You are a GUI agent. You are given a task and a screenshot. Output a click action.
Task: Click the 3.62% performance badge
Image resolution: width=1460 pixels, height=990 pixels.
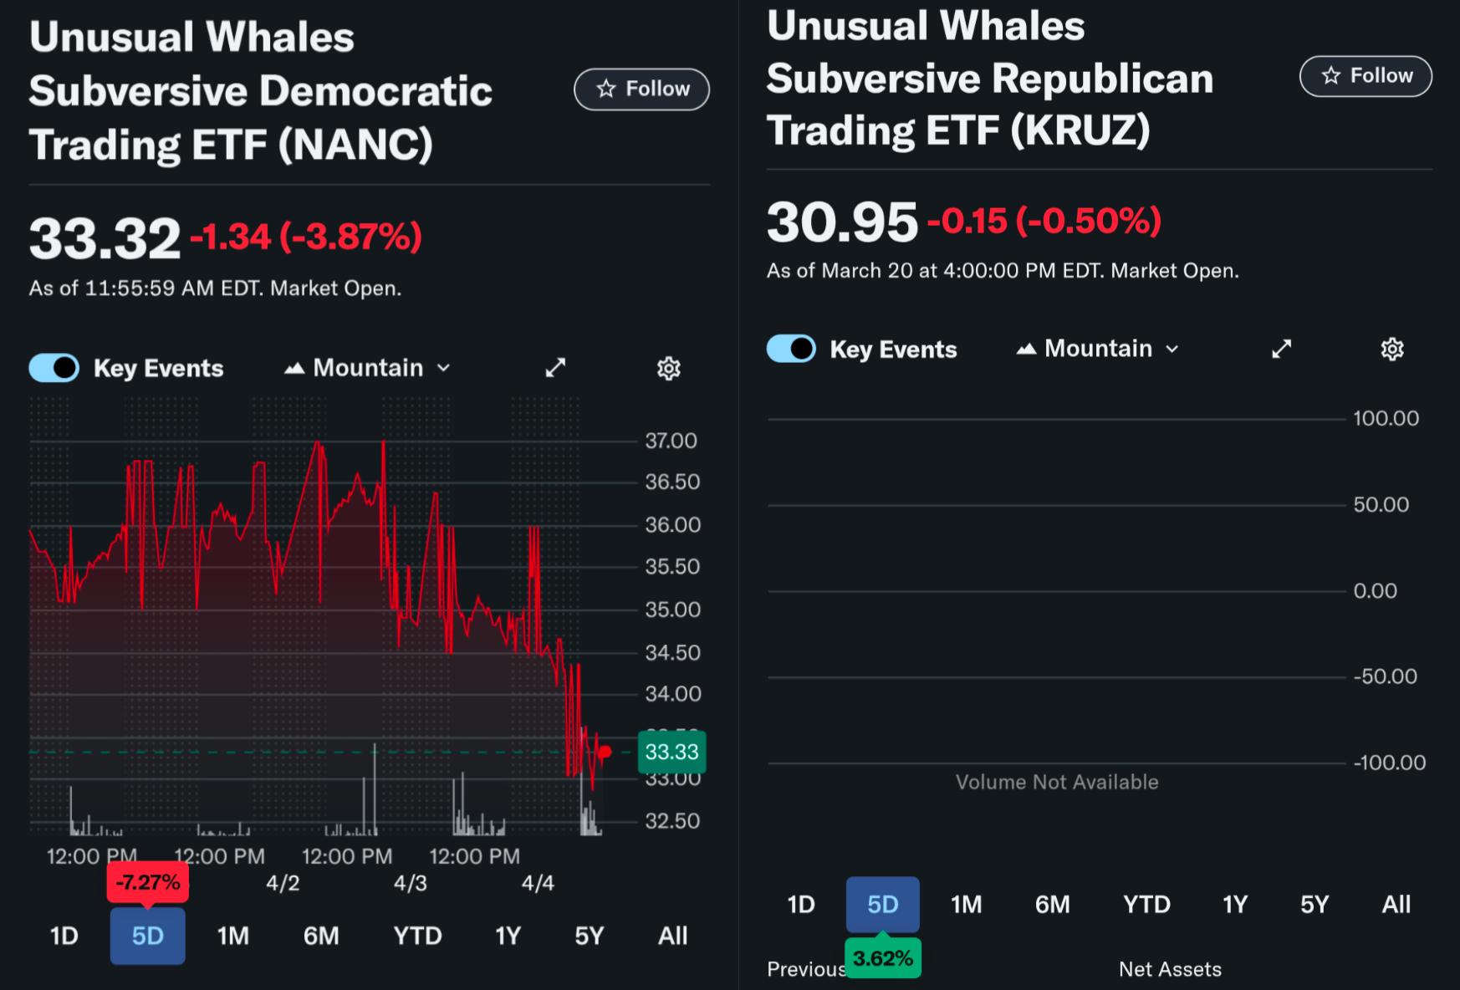(883, 958)
